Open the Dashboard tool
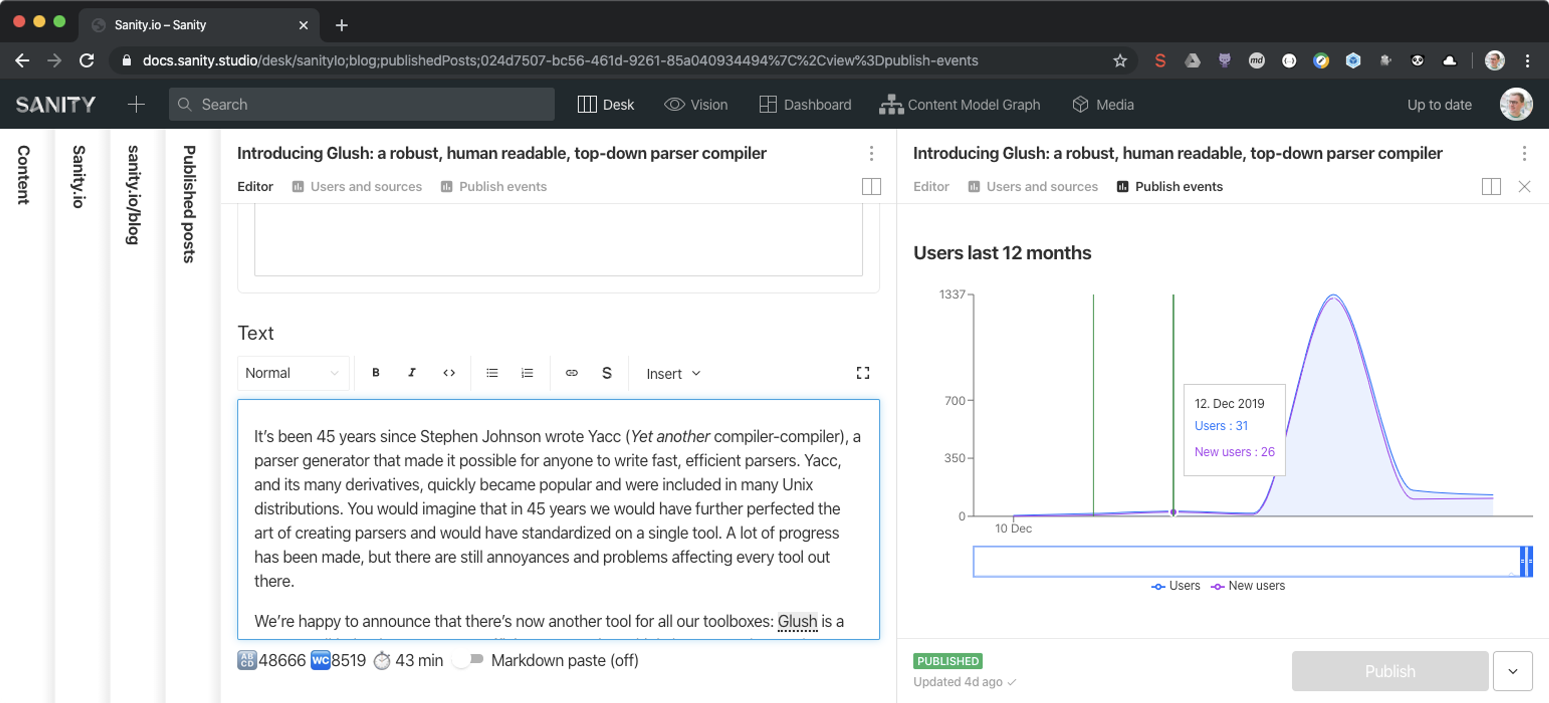The height and width of the screenshot is (703, 1549). pyautogui.click(x=805, y=104)
